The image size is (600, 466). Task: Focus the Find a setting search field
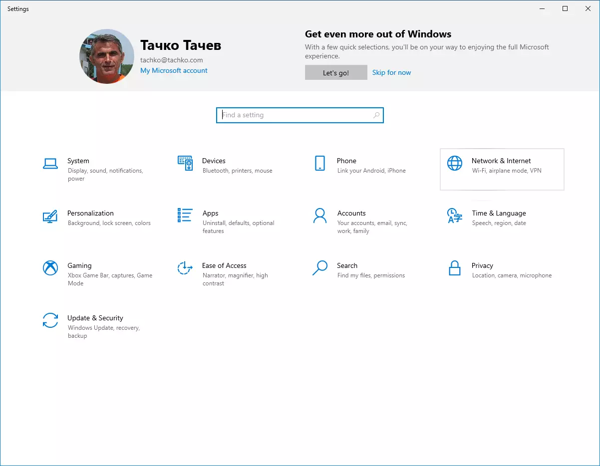[x=300, y=115]
